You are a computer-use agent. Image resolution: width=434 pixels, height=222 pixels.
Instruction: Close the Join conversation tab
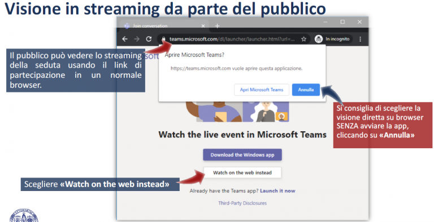(x=203, y=26)
